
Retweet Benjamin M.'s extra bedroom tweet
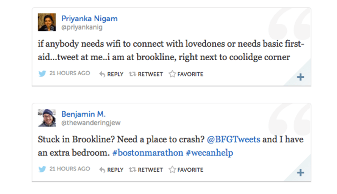point(146,170)
